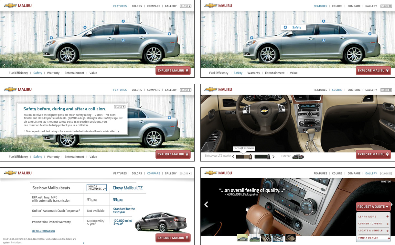Select the last gallery thumbnail image
395x245 pixels.
click(x=290, y=238)
